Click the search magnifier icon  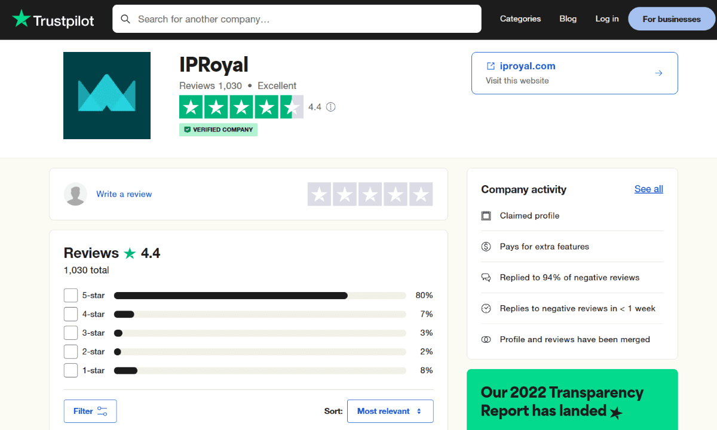pos(125,19)
